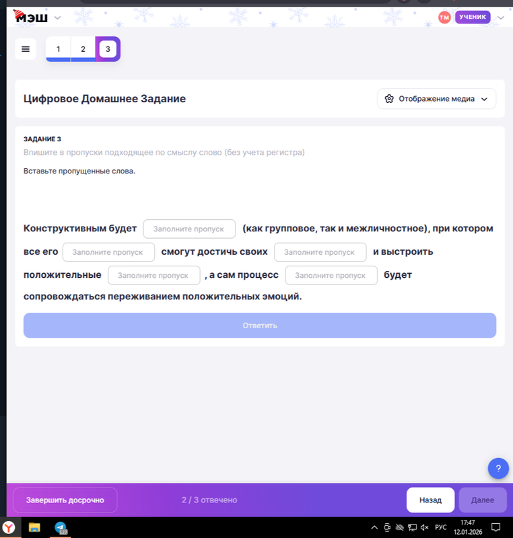Click the Ответить button
This screenshot has width=513, height=538.
click(260, 325)
